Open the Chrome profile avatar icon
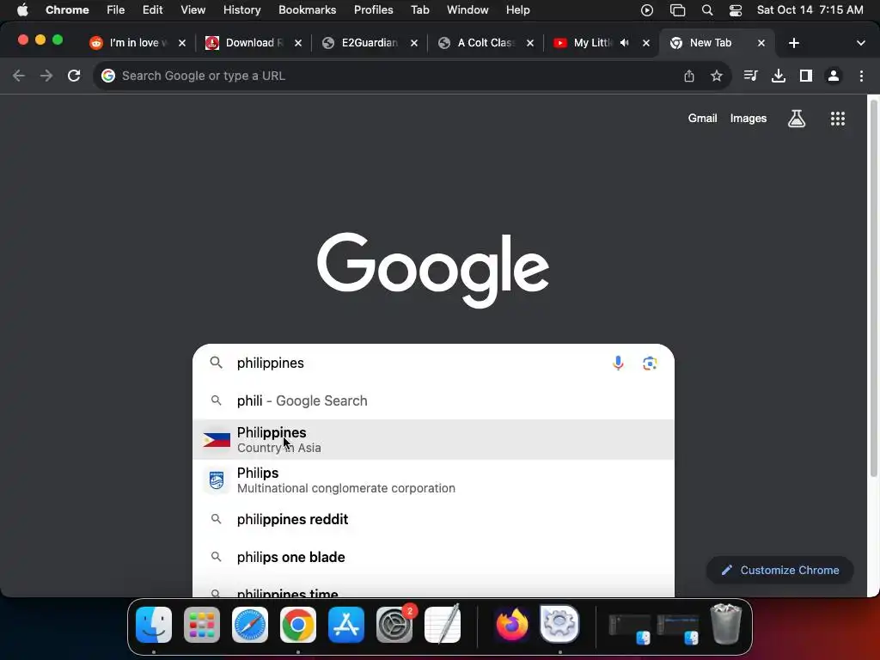880x660 pixels. click(834, 76)
